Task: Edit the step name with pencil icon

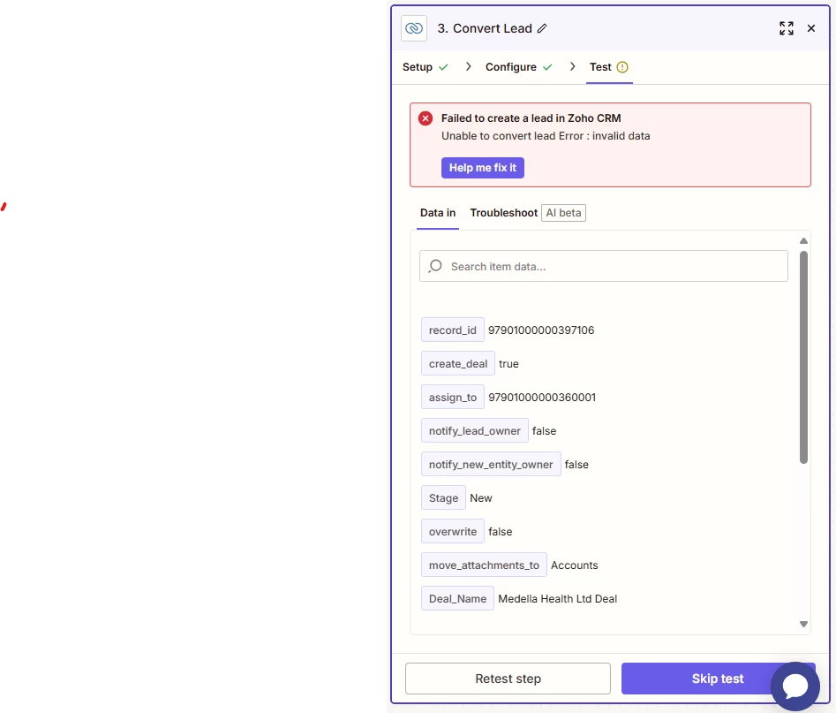Action: 542,28
